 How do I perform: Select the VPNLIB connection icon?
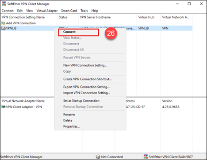tap(3, 28)
